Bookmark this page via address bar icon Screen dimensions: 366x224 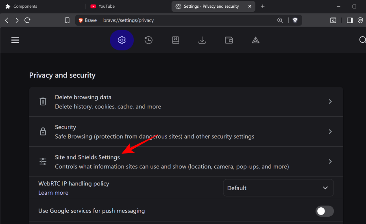(67, 20)
